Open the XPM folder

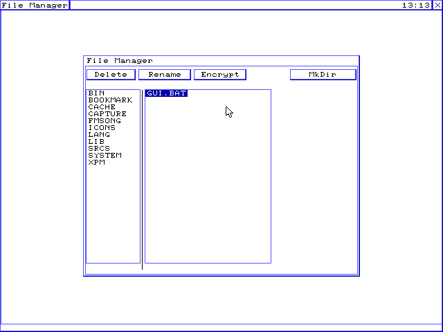96,163
